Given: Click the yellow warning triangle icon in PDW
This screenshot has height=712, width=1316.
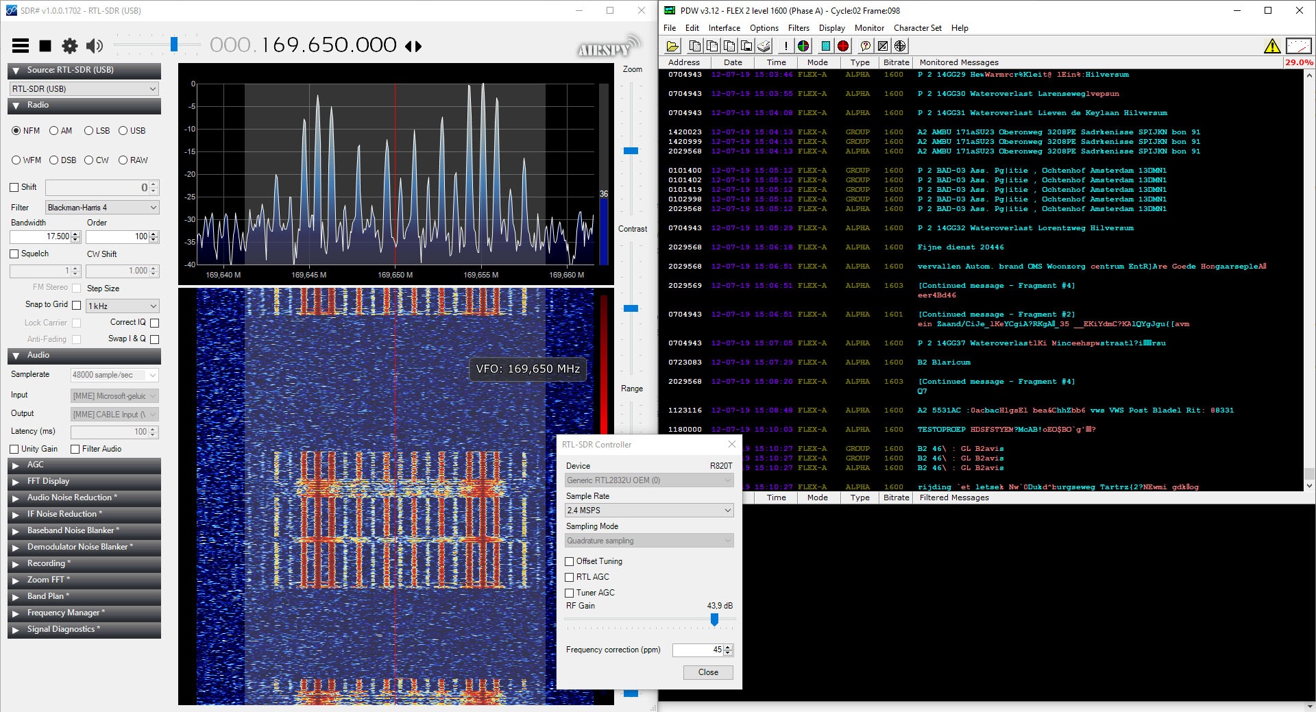Looking at the screenshot, I should click(x=1272, y=46).
